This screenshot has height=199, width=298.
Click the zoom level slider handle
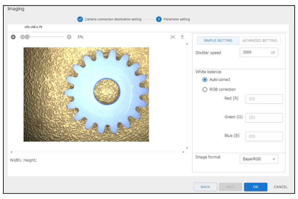pyautogui.click(x=27, y=37)
